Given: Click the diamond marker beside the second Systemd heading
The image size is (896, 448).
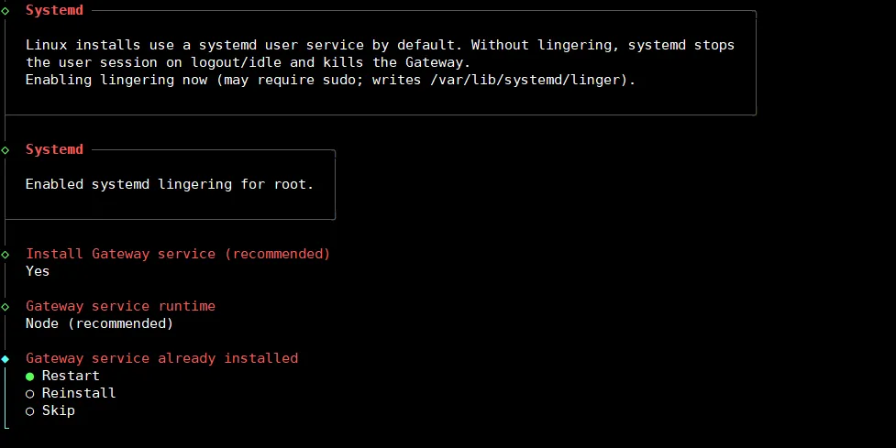Looking at the screenshot, I should [x=6, y=149].
